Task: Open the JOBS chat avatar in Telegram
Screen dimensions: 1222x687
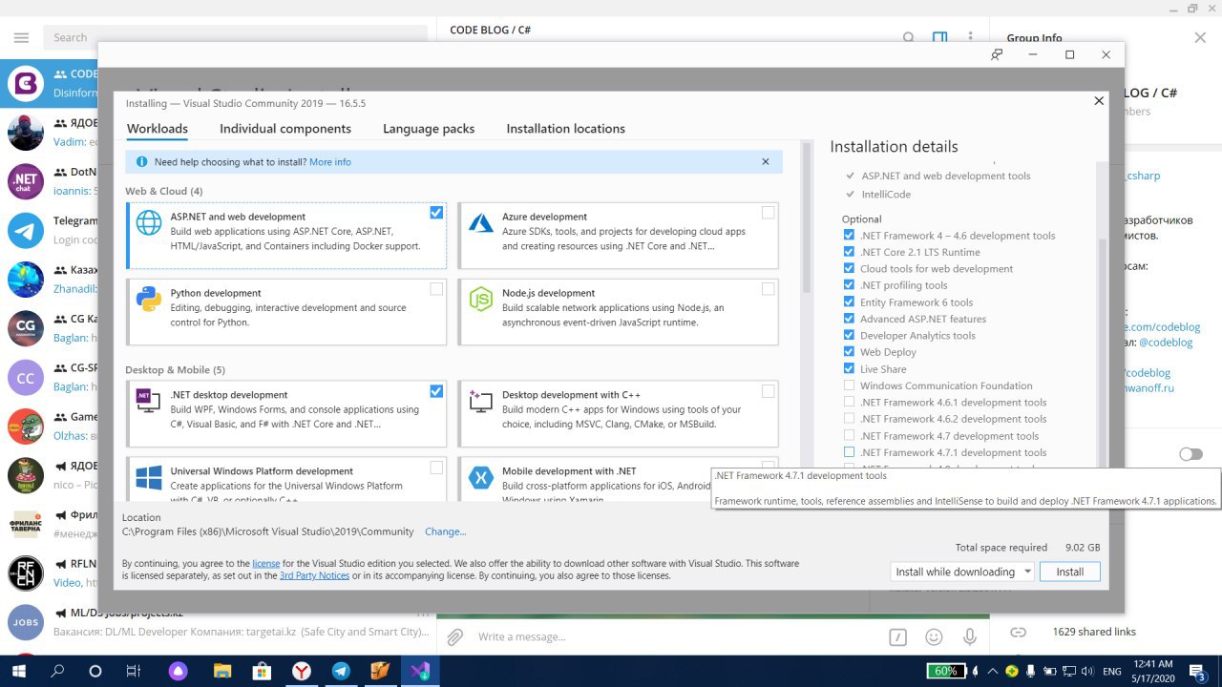Action: [26, 622]
